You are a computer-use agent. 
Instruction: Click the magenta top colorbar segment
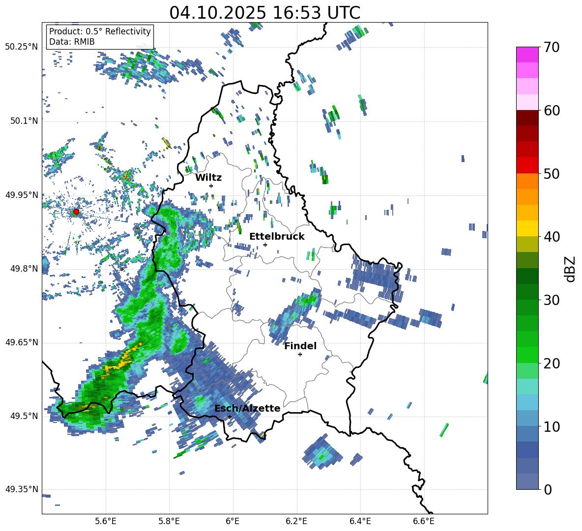[527, 55]
